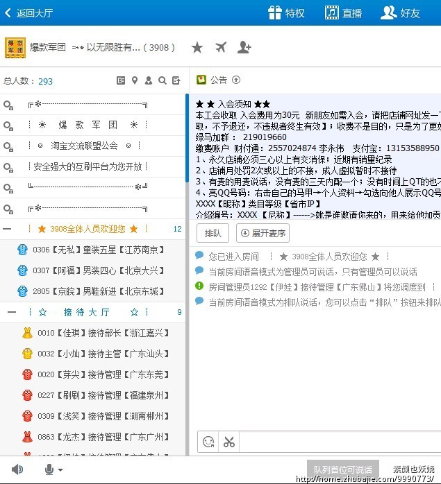441x484 pixels.
Task: Click the 入会须知 announcement heading
Action: pos(233,104)
